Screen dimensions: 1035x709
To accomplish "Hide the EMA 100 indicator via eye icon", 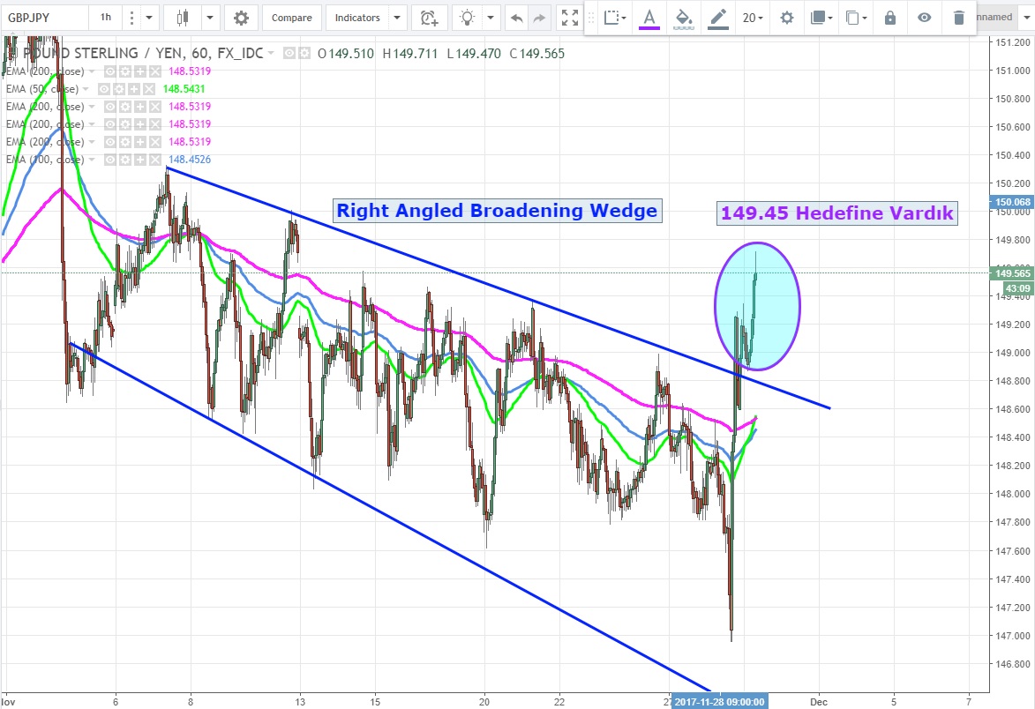I will (x=111, y=160).
